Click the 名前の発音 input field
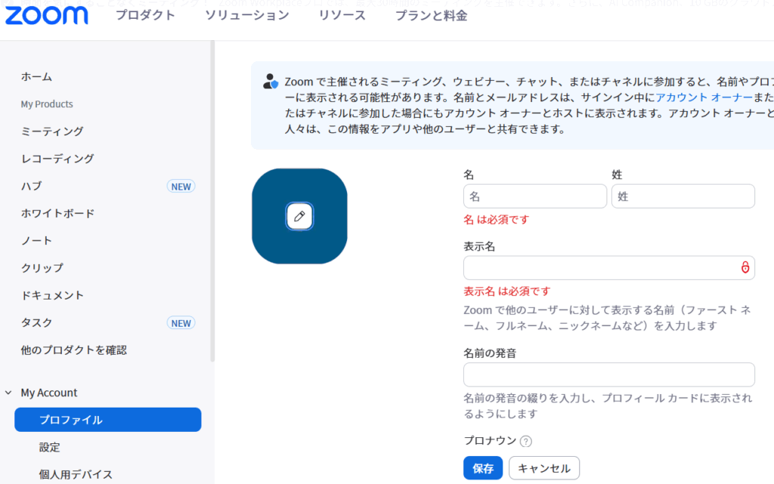Image resolution: width=774 pixels, height=484 pixels. point(608,374)
